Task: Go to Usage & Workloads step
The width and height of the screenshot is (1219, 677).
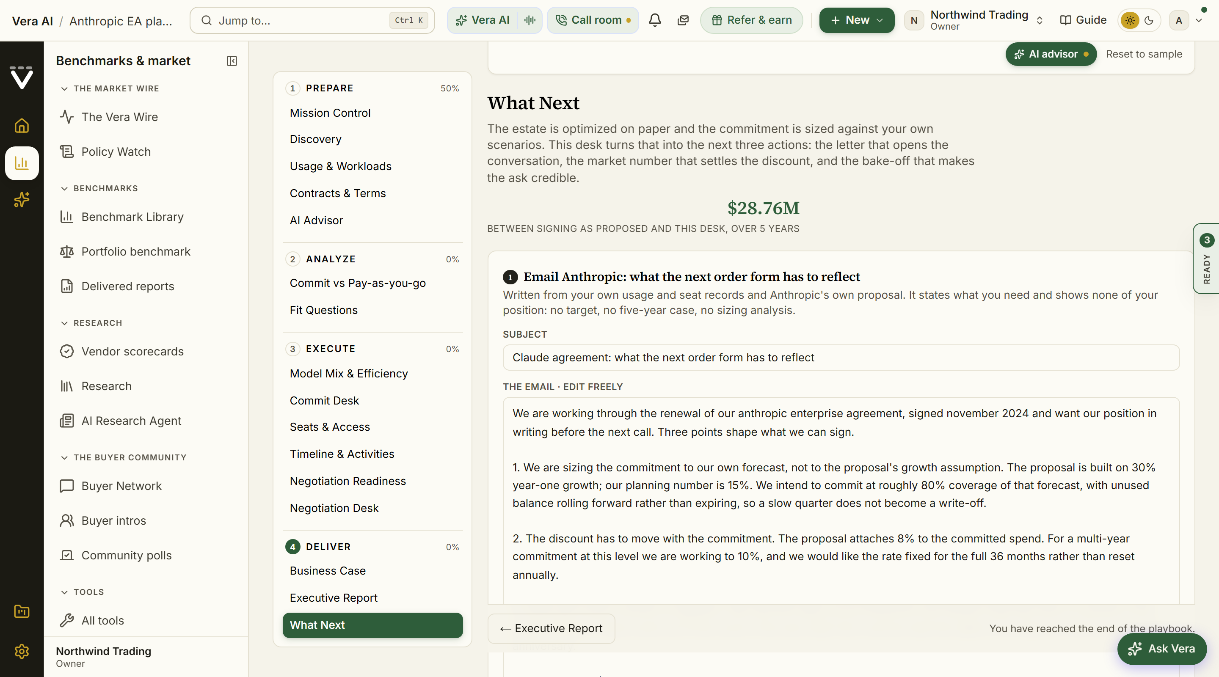Action: click(x=372, y=166)
